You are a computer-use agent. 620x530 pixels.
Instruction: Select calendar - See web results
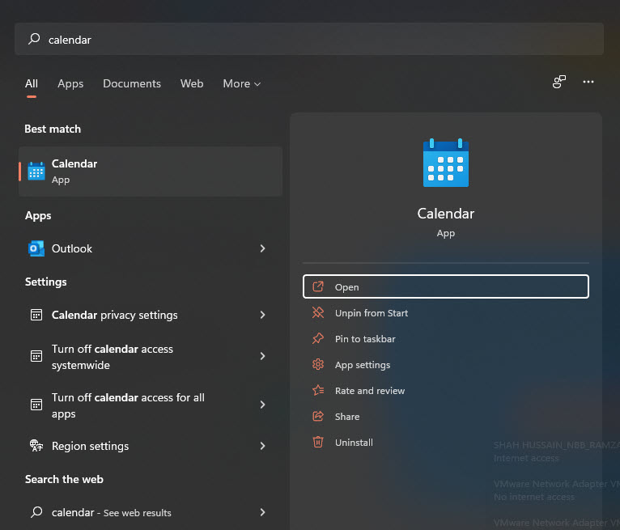tap(151, 513)
